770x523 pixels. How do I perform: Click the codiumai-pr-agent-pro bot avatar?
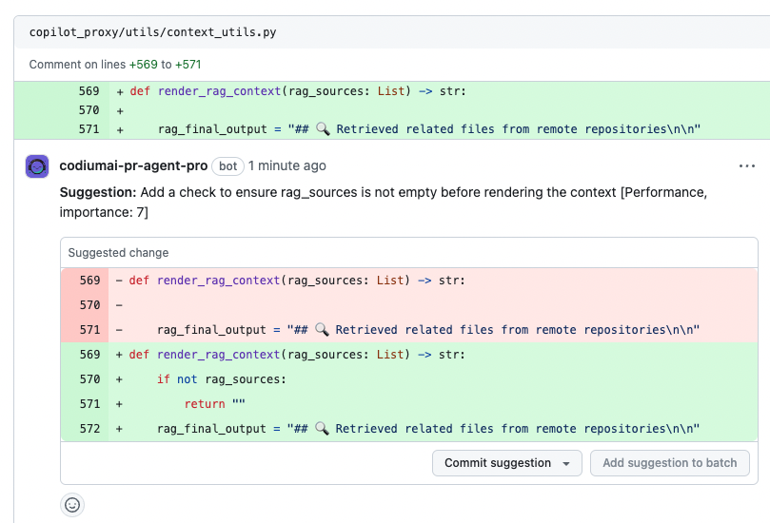pos(37,166)
